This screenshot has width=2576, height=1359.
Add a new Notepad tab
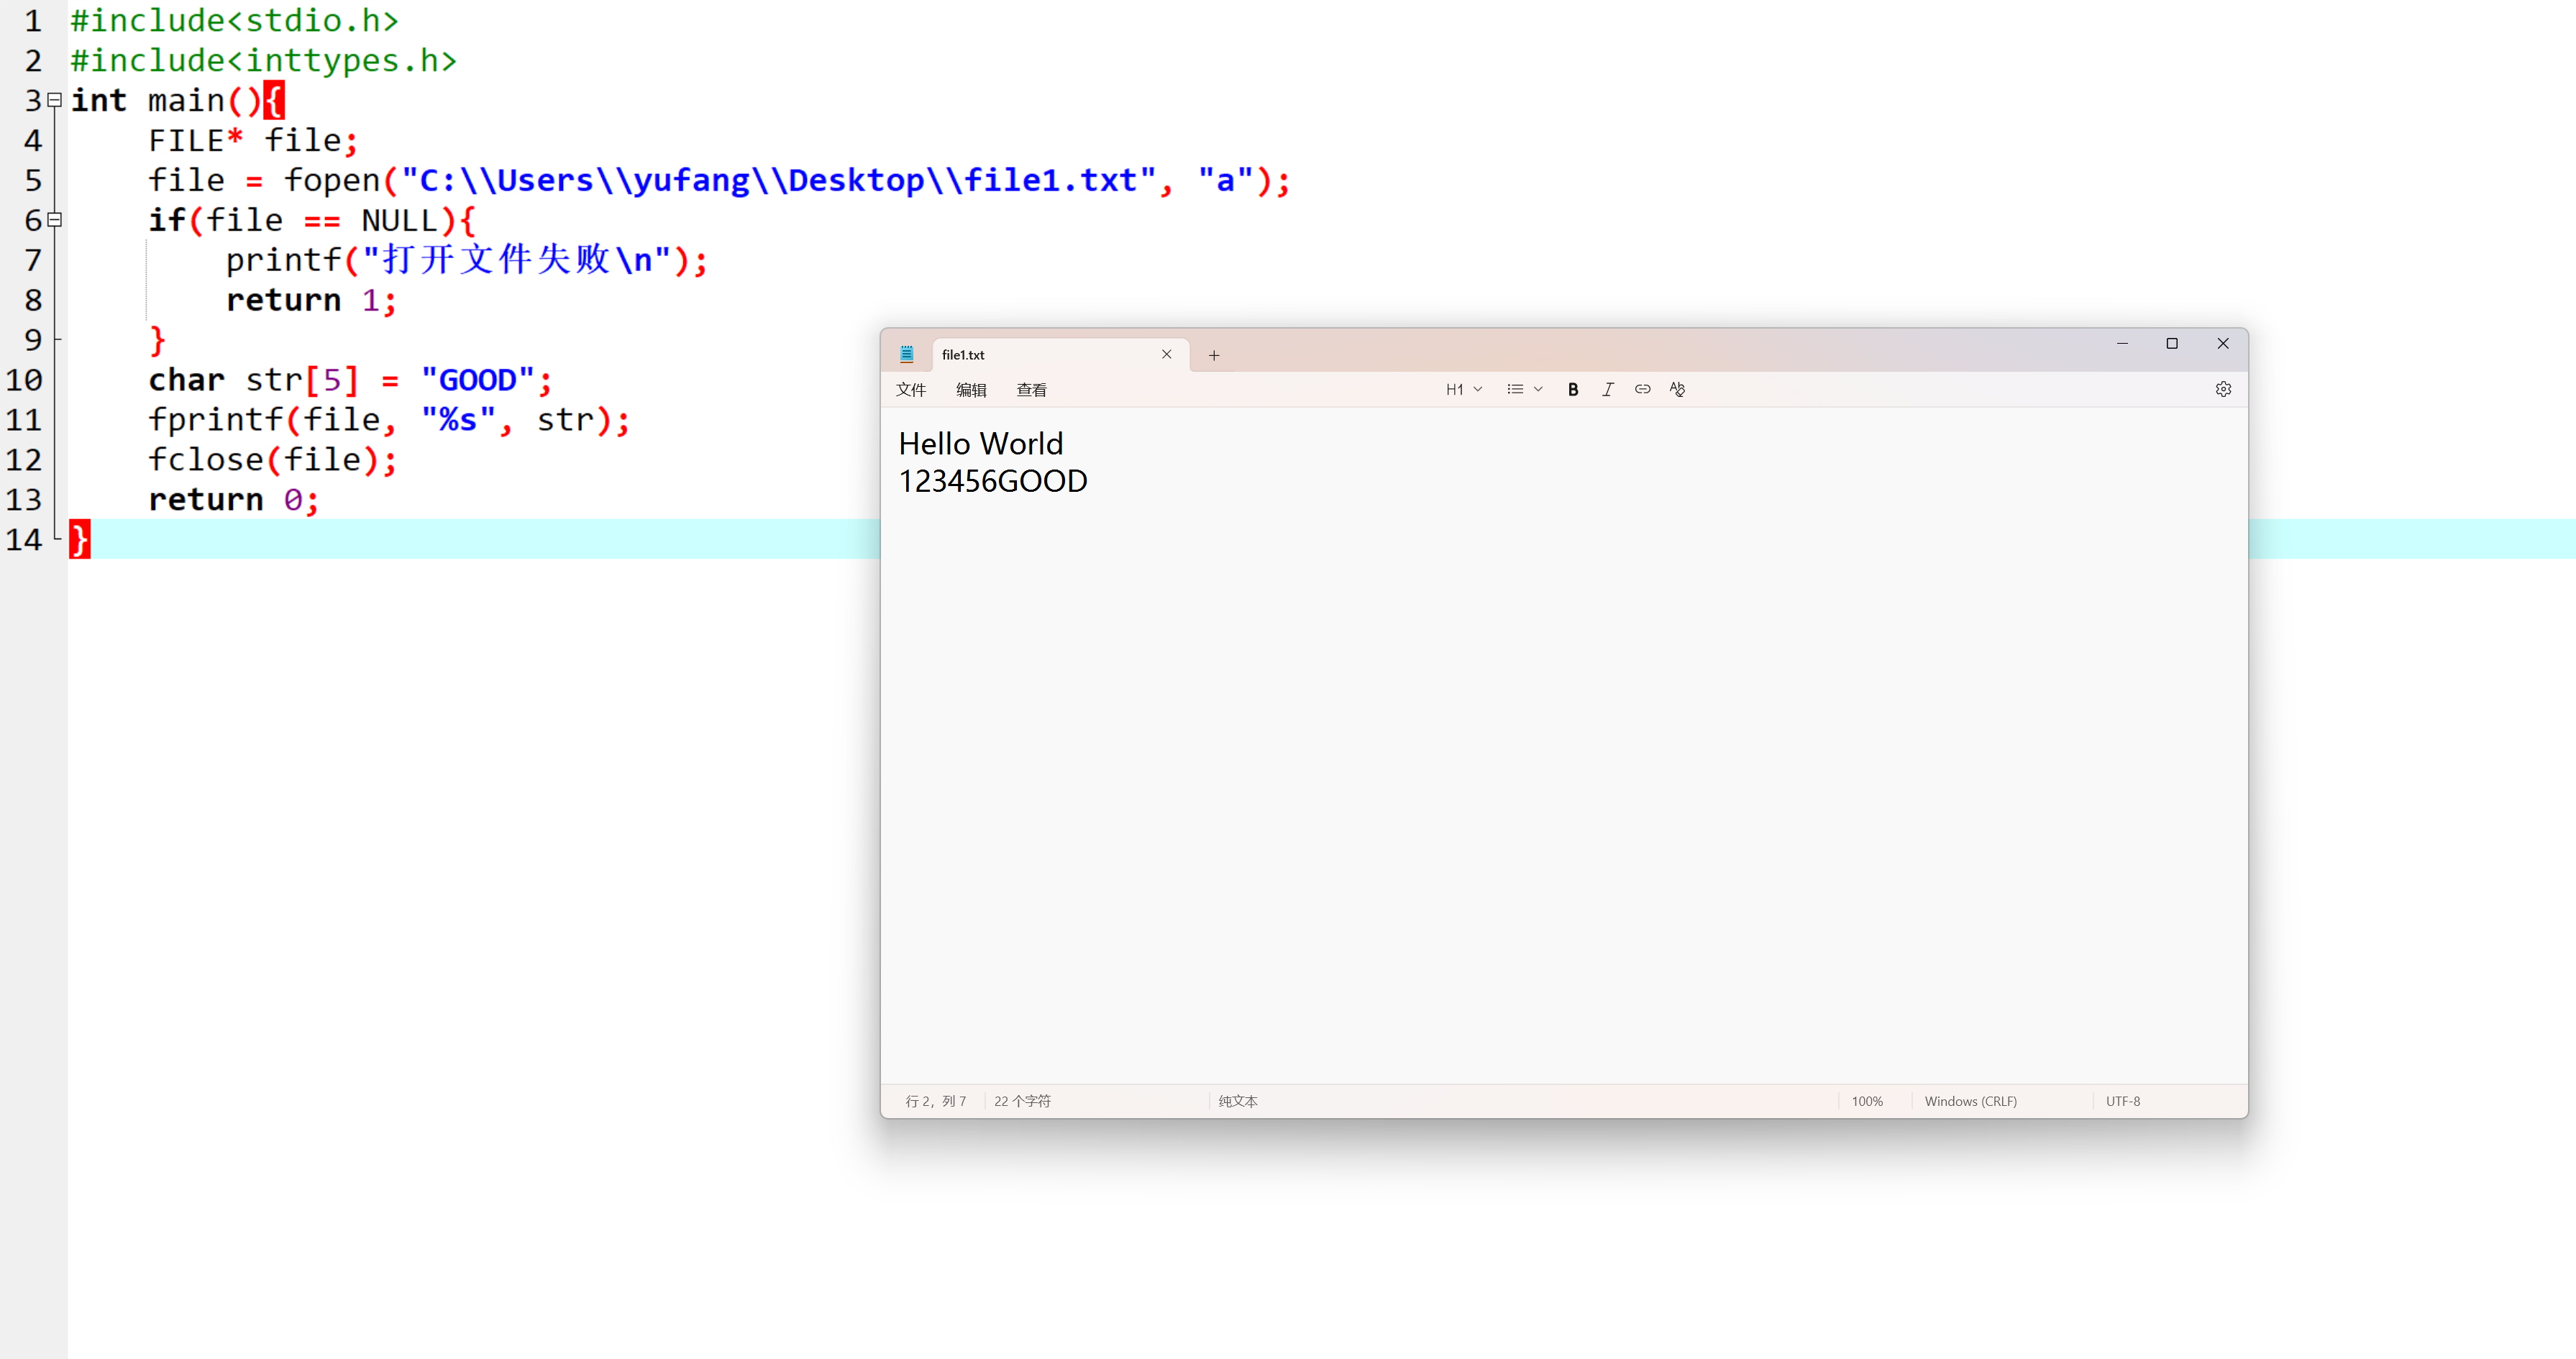(1213, 355)
